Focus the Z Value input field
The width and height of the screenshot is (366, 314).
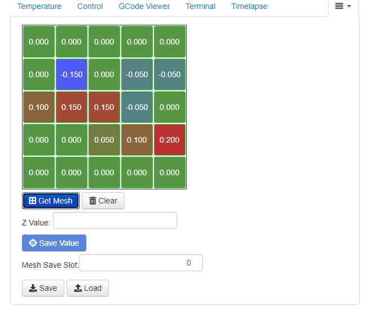(x=115, y=220)
